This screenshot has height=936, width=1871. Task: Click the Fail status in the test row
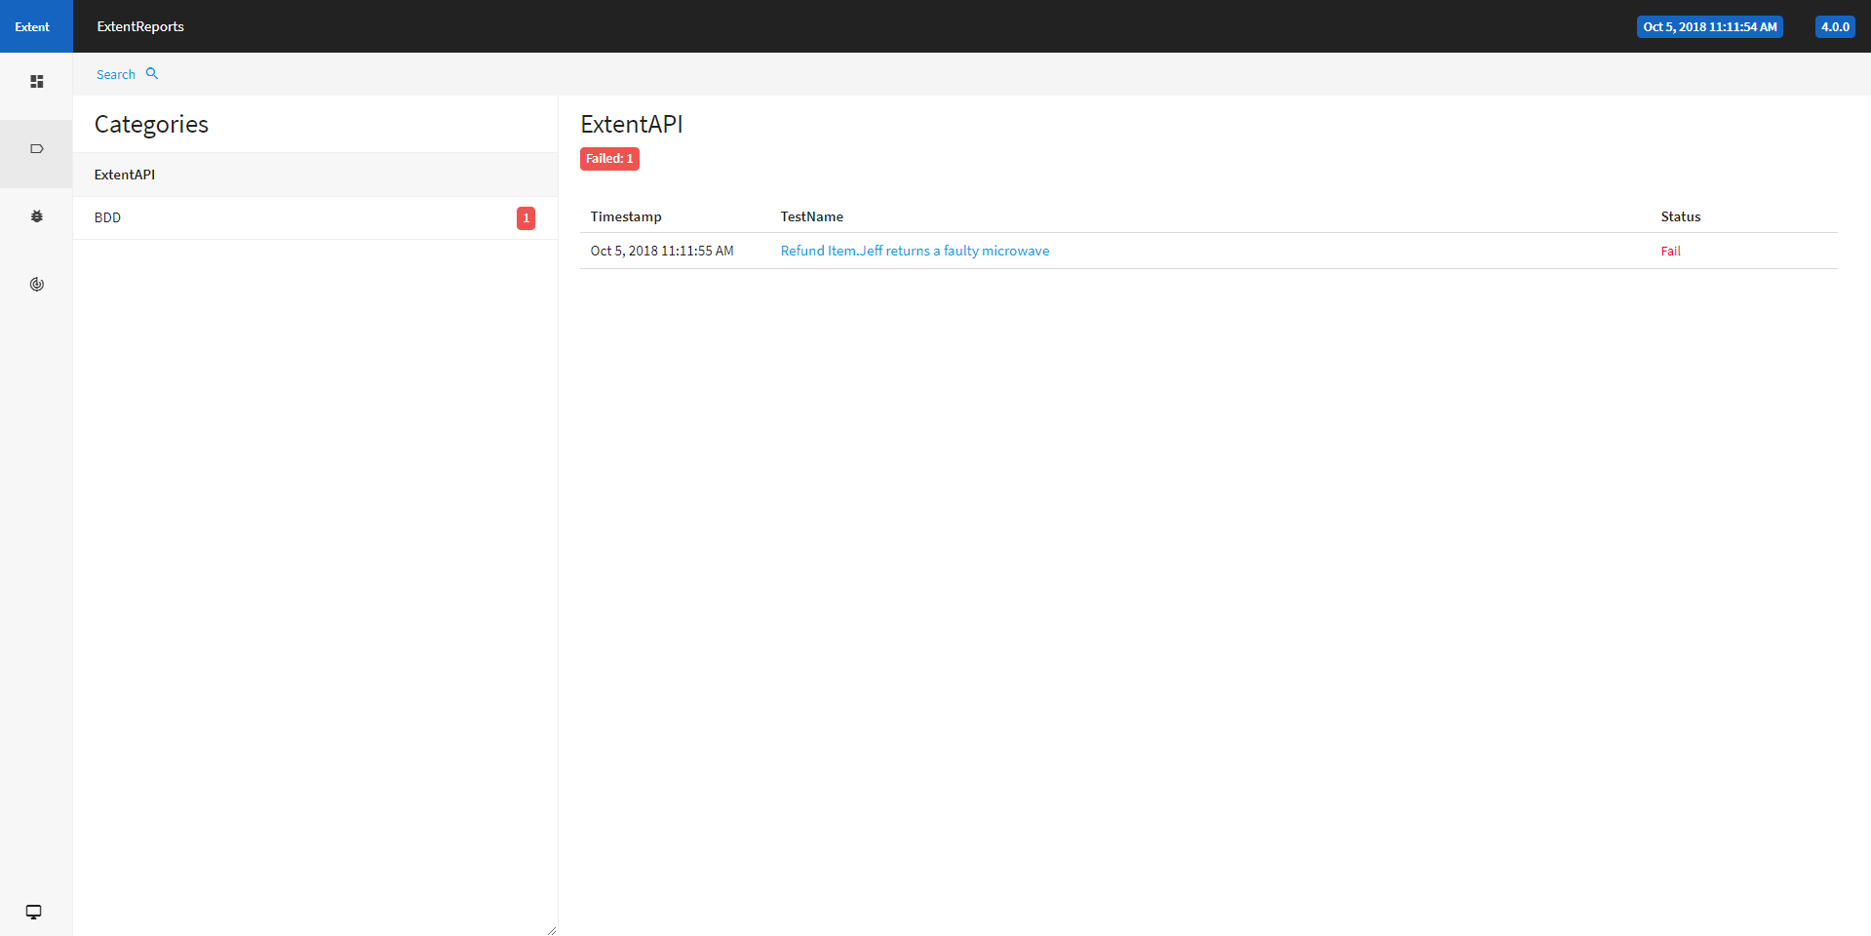click(1670, 252)
